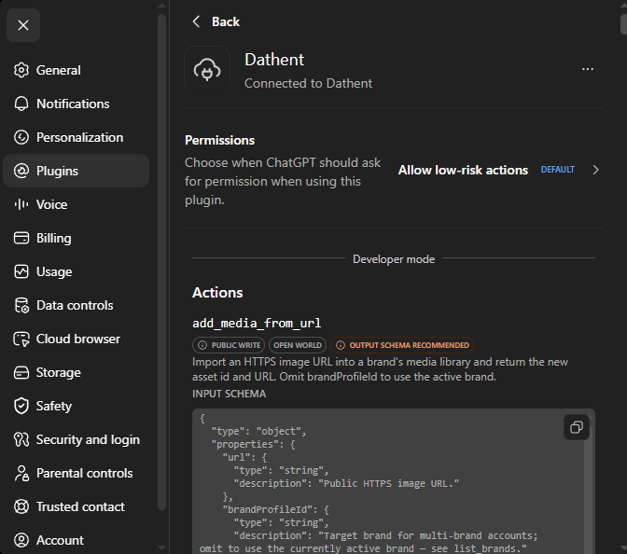Go to Security and login

(x=76, y=439)
